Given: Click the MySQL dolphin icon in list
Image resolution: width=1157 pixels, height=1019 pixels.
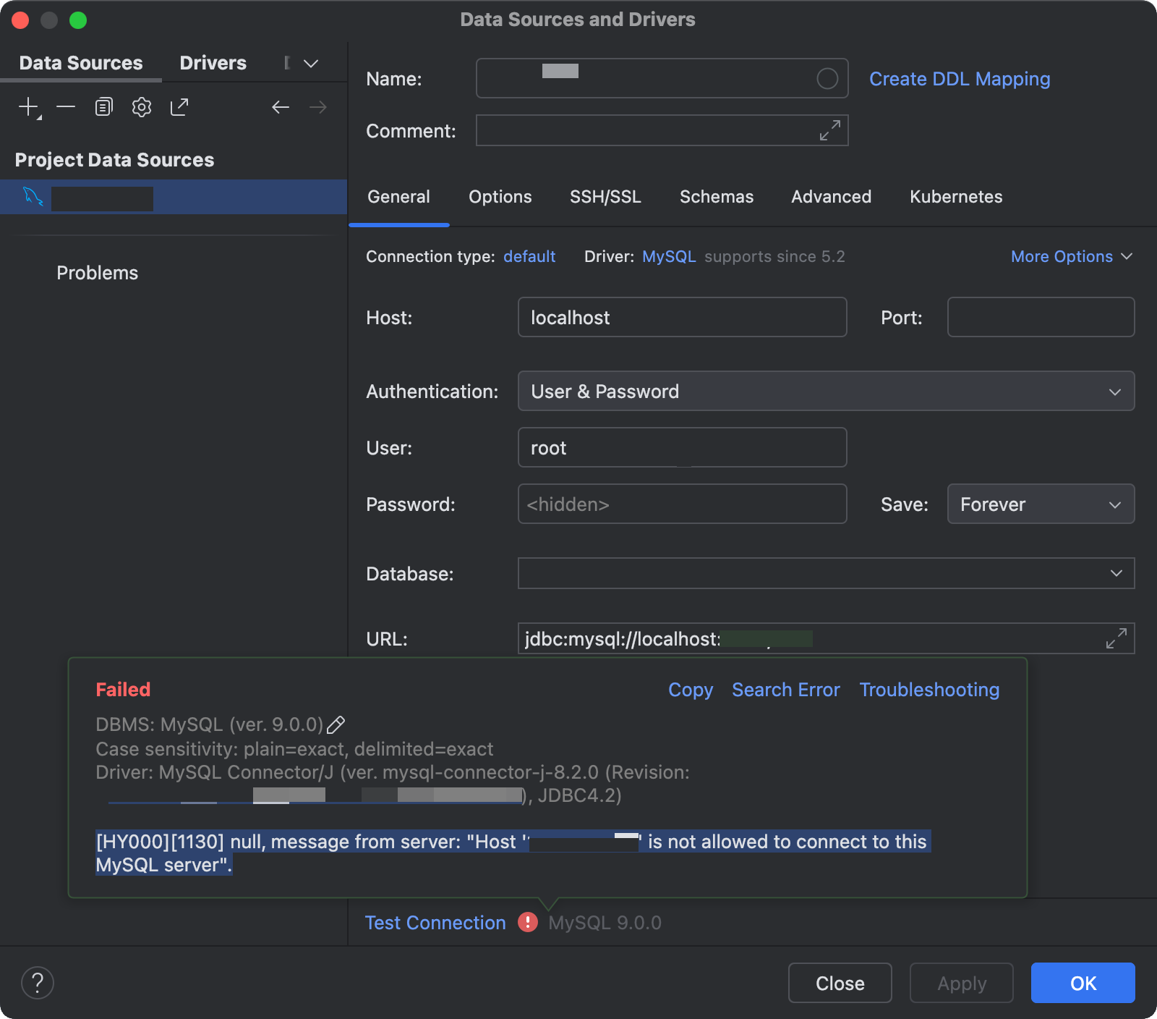Looking at the screenshot, I should [33, 196].
